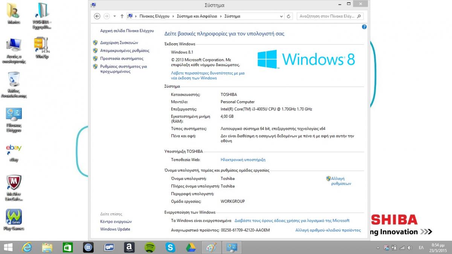
Task: Click 'Λάβετε περισσότερες δυνατότητες' Windows link
Action: 208,76
